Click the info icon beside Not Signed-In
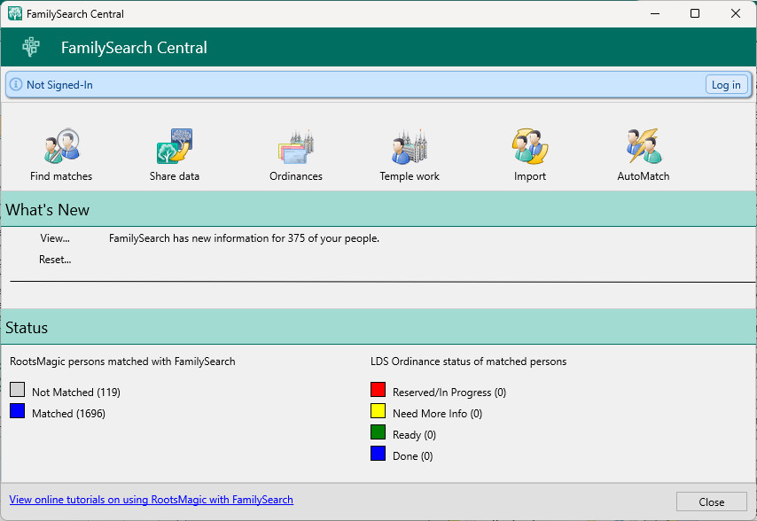This screenshot has height=521, width=757. point(16,85)
